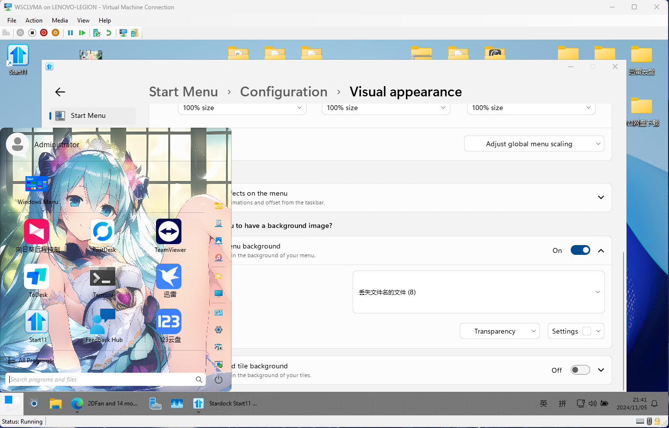Pause the virtual machine from toolbar

coord(70,33)
